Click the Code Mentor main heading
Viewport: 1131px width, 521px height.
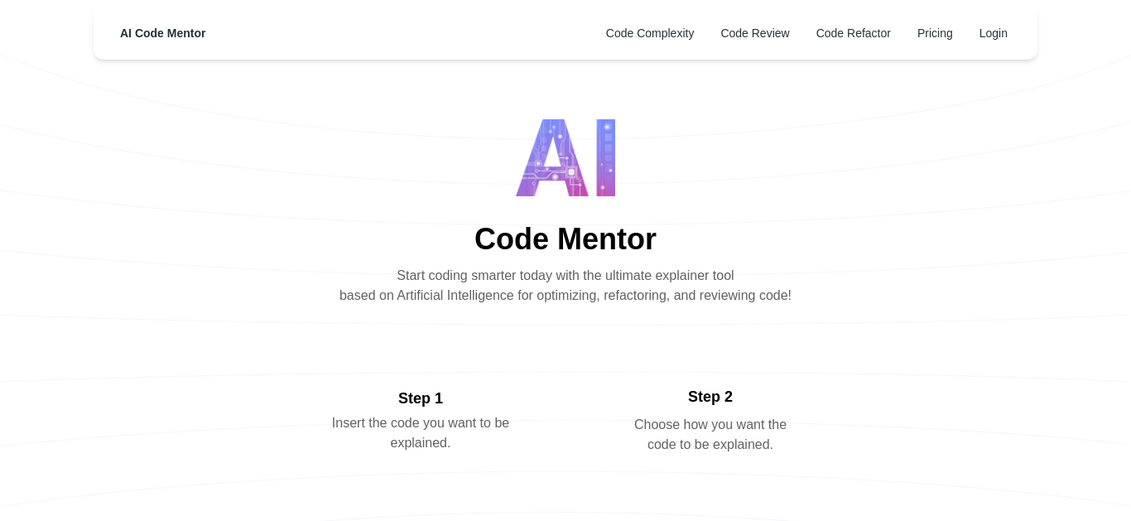click(x=565, y=239)
